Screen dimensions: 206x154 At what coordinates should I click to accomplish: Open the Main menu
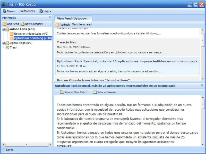[x=9, y=11]
